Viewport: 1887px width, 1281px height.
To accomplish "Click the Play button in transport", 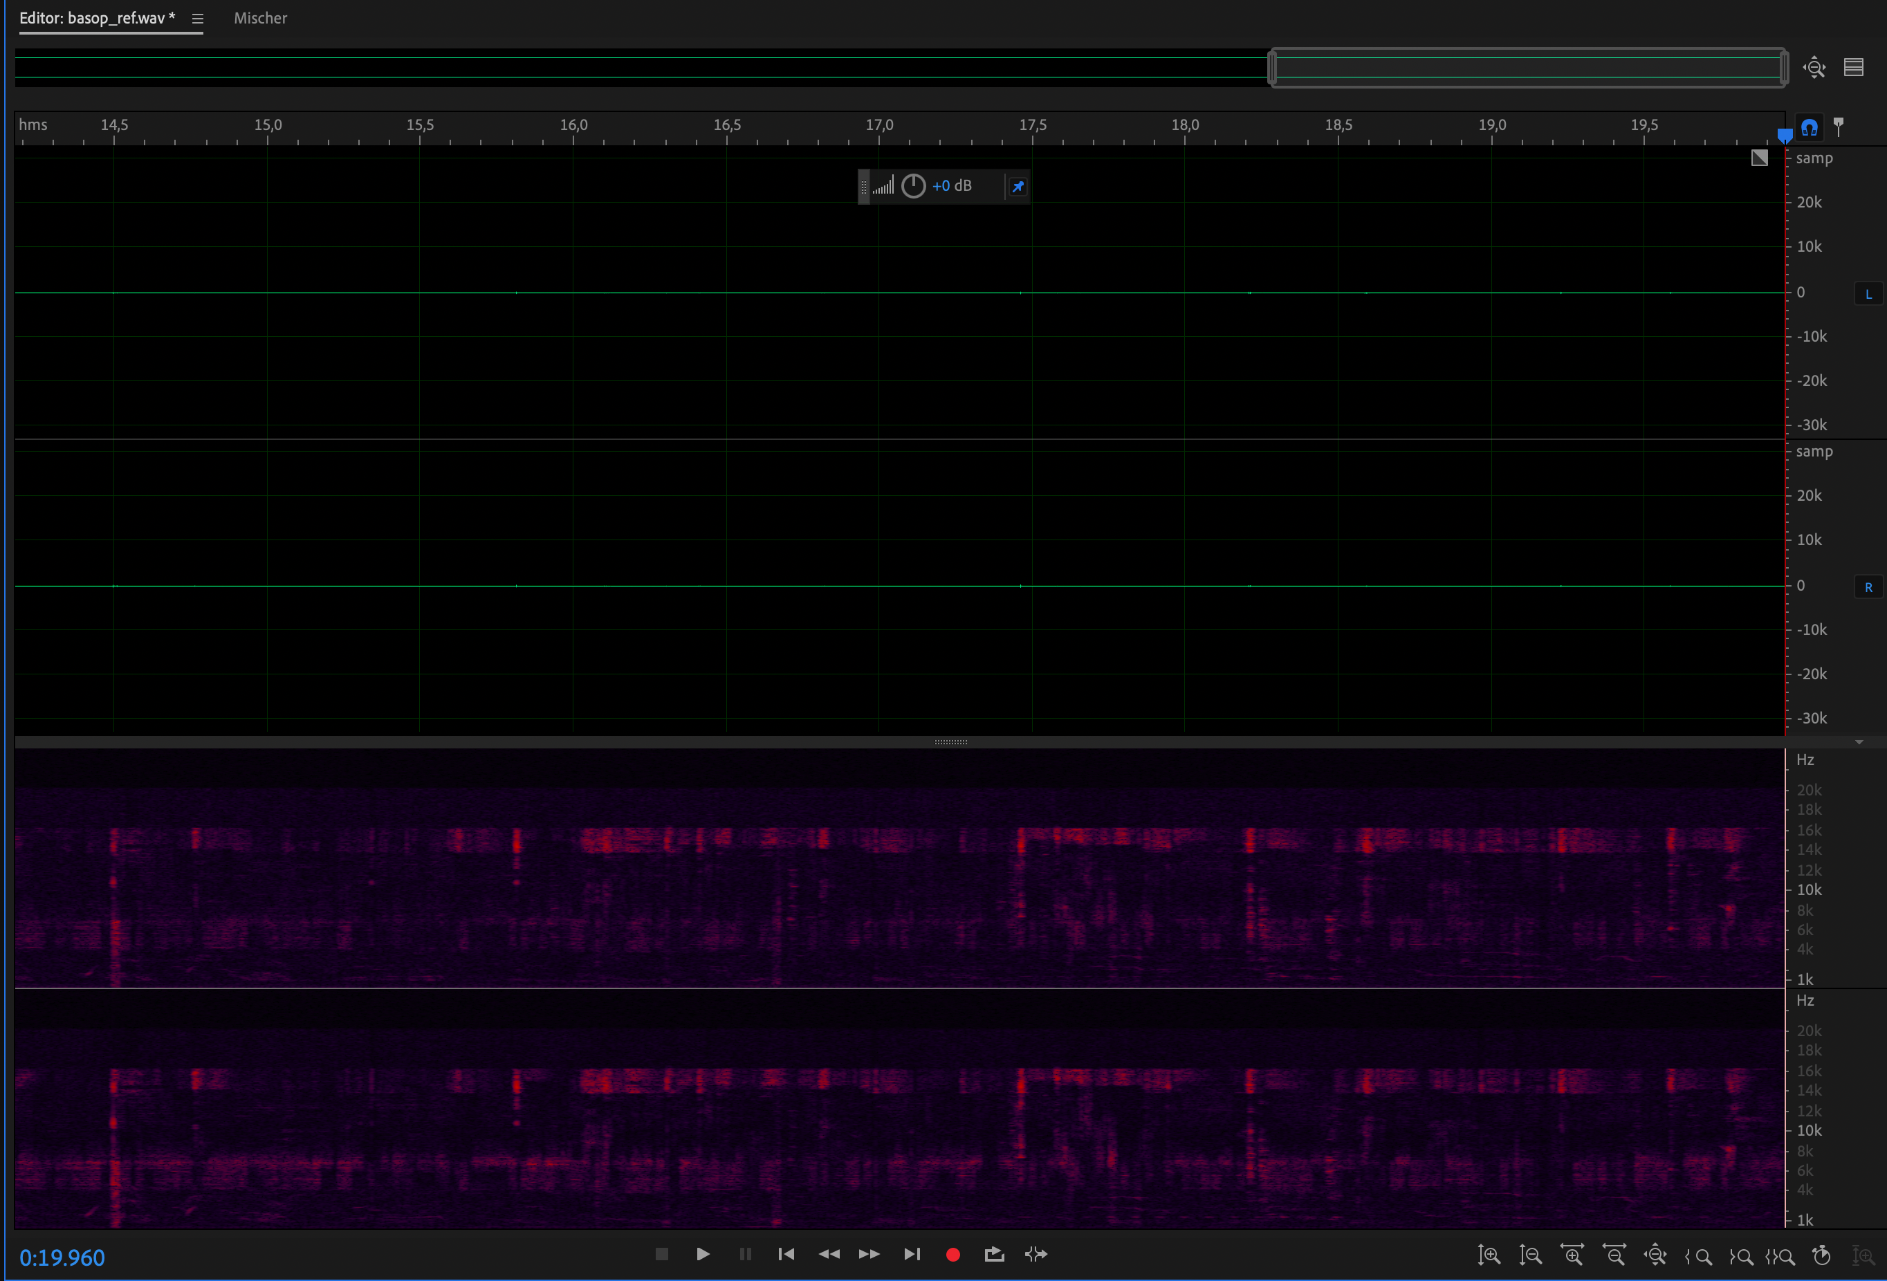I will [x=703, y=1254].
